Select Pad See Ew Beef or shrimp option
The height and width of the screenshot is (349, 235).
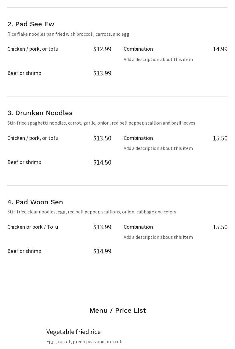(x=24, y=73)
